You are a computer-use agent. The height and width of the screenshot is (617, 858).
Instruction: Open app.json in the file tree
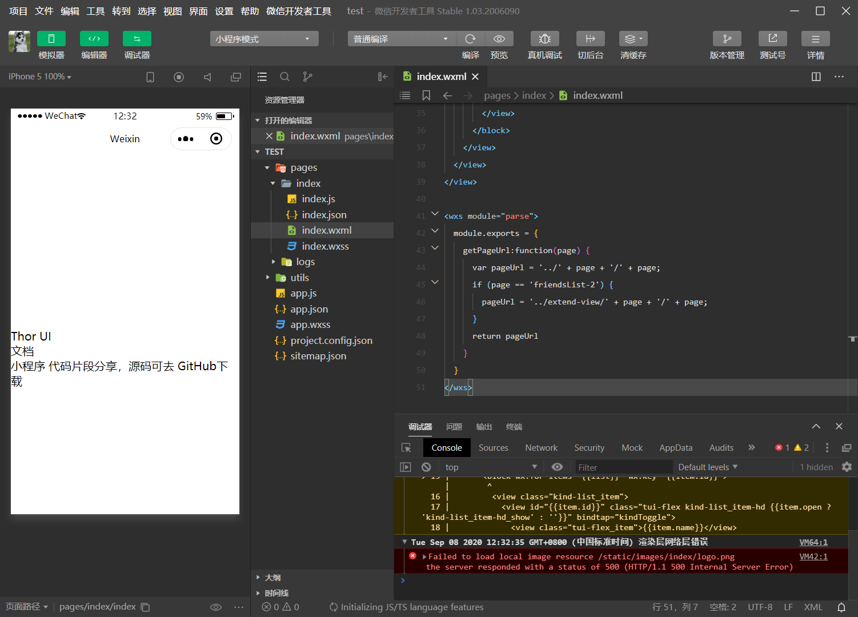(x=309, y=309)
